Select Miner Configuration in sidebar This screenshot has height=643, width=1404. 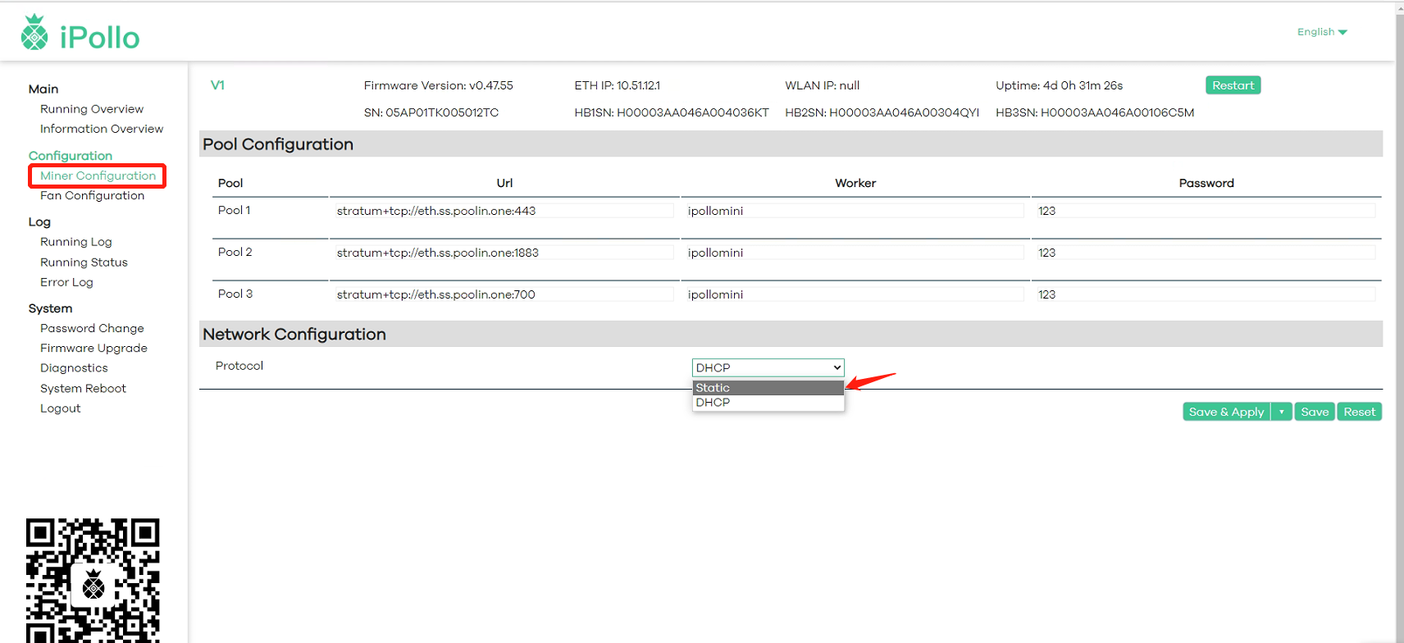(x=98, y=176)
